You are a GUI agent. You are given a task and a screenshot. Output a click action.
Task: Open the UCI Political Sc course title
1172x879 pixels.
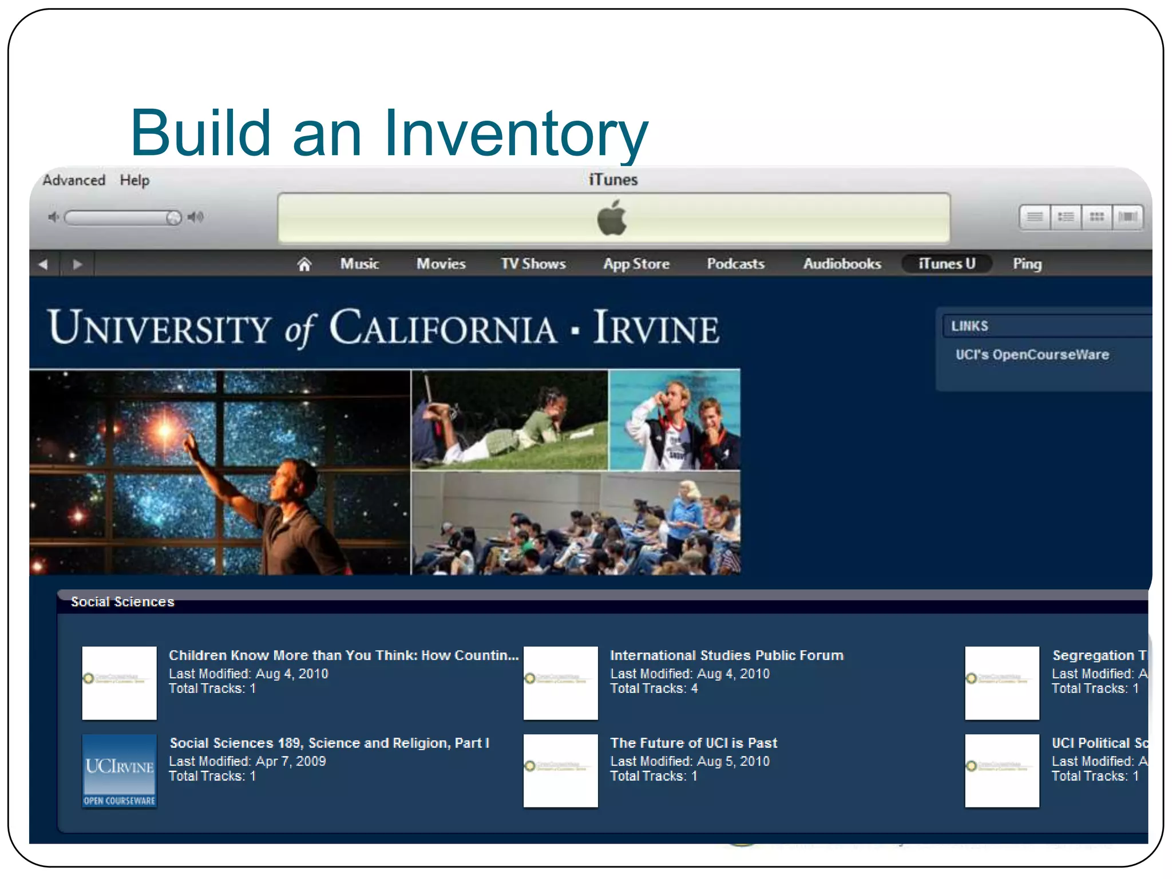(1100, 743)
